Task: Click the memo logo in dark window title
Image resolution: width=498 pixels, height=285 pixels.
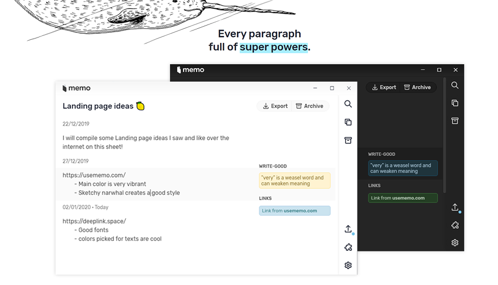Action: [191, 70]
